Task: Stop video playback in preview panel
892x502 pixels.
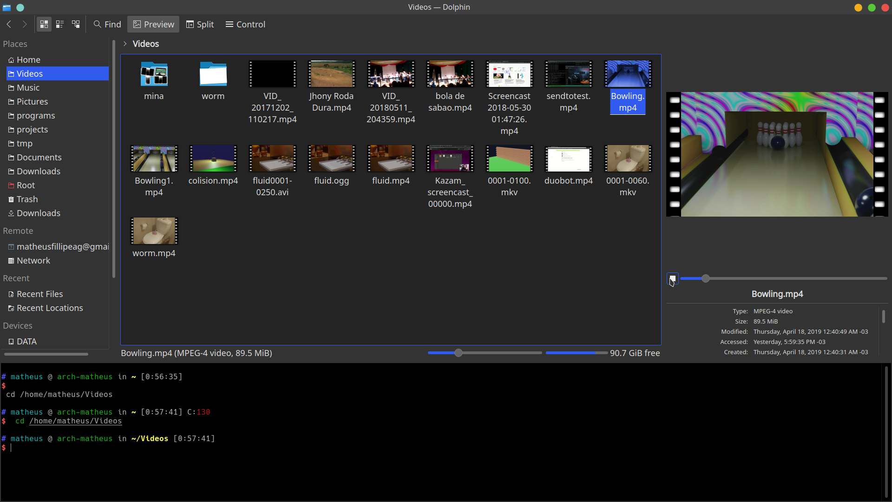Action: click(x=672, y=278)
